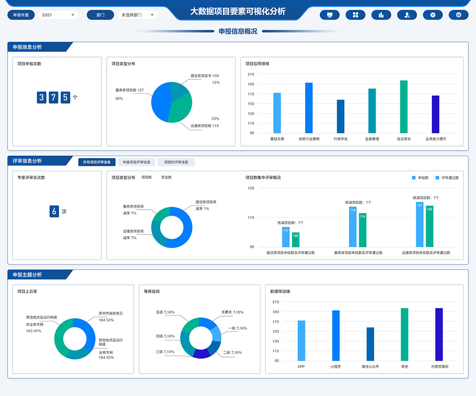Screen dimensions: 476x396
Task: Click the 评审信息分析 section header
Action: pyautogui.click(x=27, y=161)
